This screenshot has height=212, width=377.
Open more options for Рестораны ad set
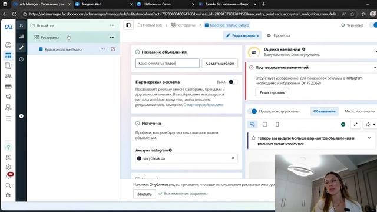pyautogui.click(x=112, y=37)
